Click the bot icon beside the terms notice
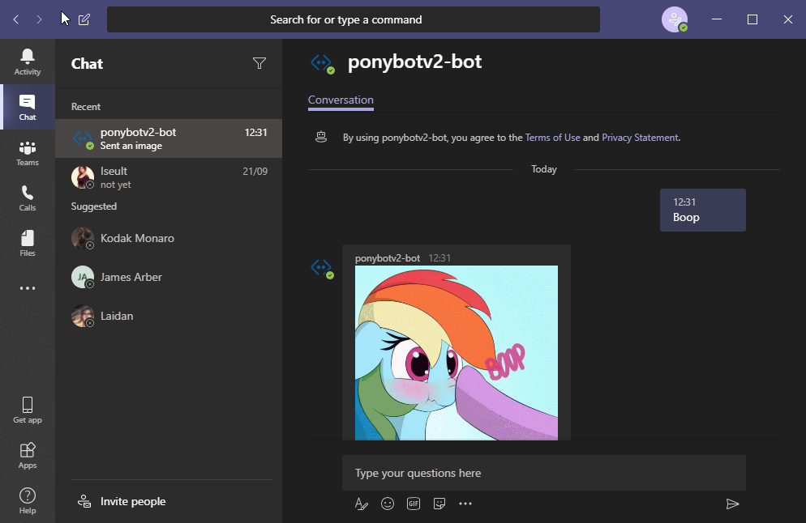 tap(321, 137)
